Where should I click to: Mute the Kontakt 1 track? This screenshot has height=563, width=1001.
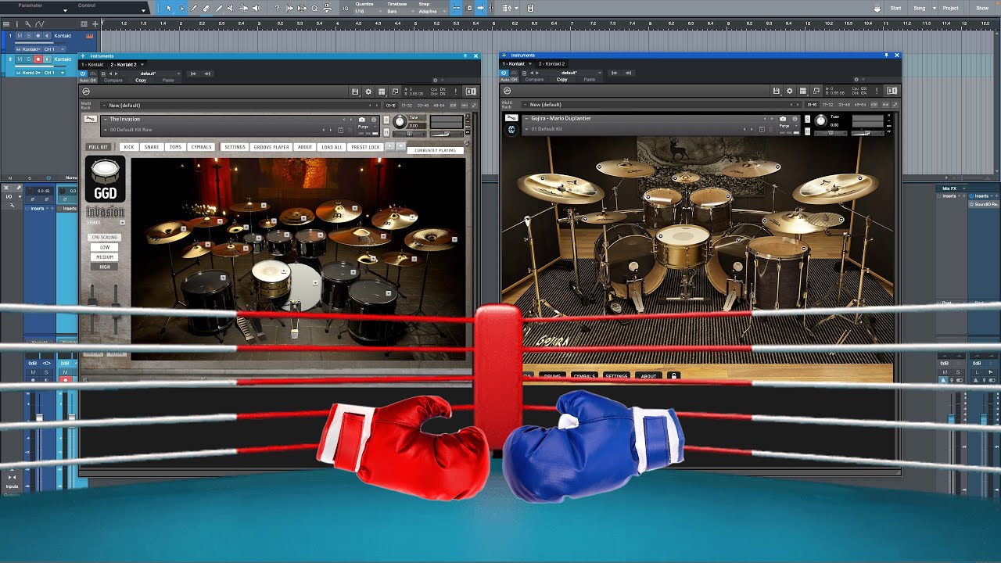(21, 36)
